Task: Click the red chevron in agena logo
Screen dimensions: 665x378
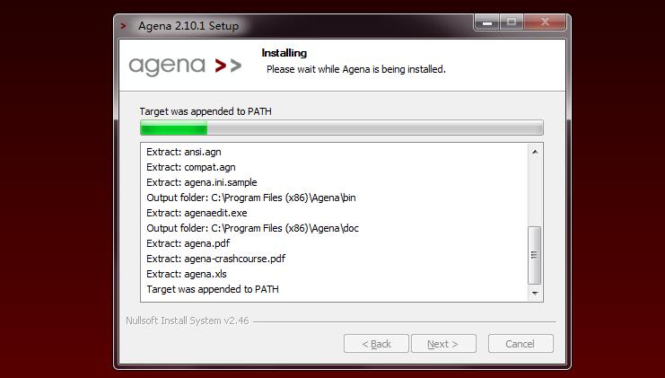Action: 220,66
